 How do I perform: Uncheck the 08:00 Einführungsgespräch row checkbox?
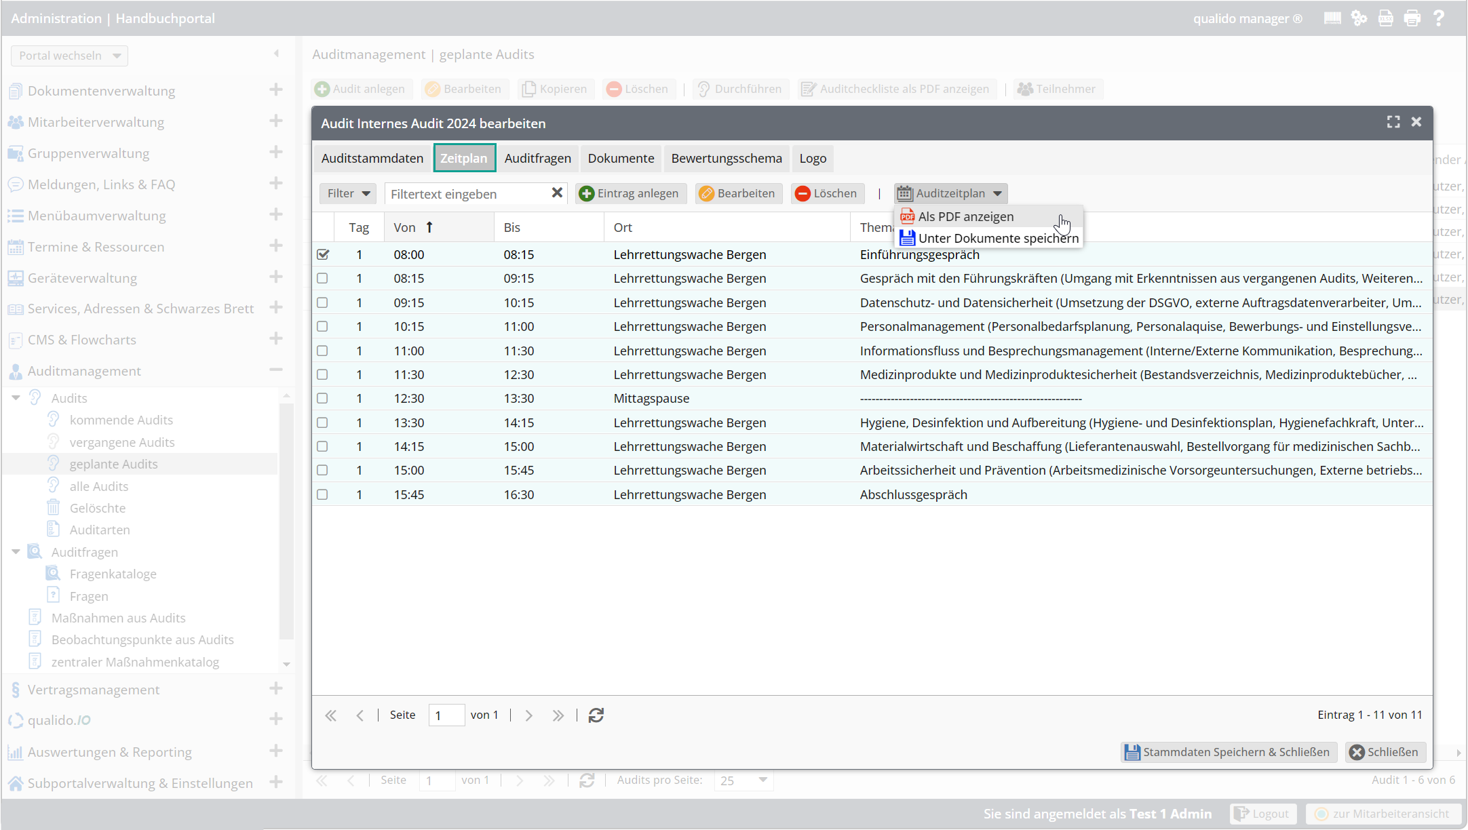(x=323, y=255)
